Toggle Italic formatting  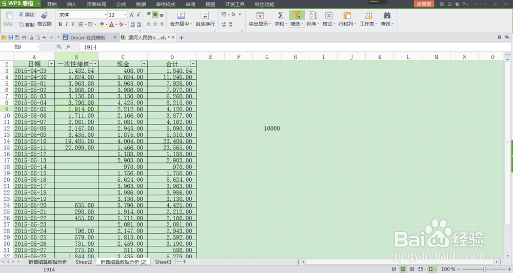66,25
